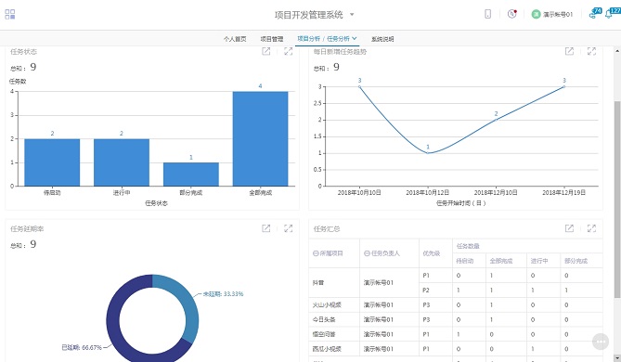Click the 今日头条 project cell
621x362 pixels.
(x=334, y=319)
